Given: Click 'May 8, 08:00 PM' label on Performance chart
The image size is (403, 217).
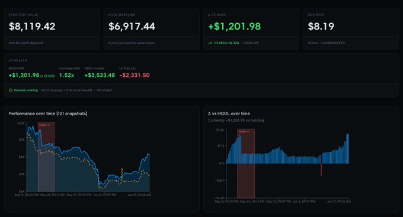Looking at the screenshot, I should point(27,195).
